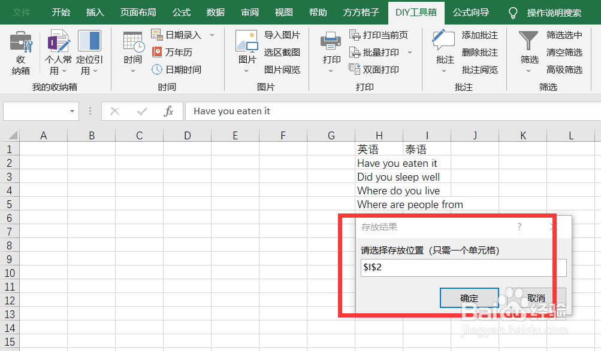Switch to the 审阅 tab
This screenshot has width=601, height=351.
(250, 13)
